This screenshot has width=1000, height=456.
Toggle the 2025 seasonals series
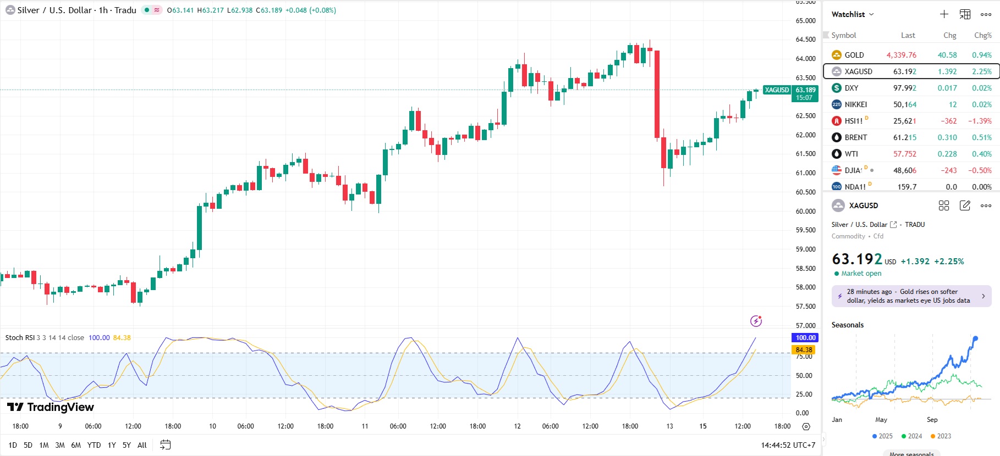pyautogui.click(x=882, y=436)
